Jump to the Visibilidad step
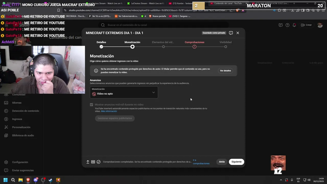 coord(226,44)
